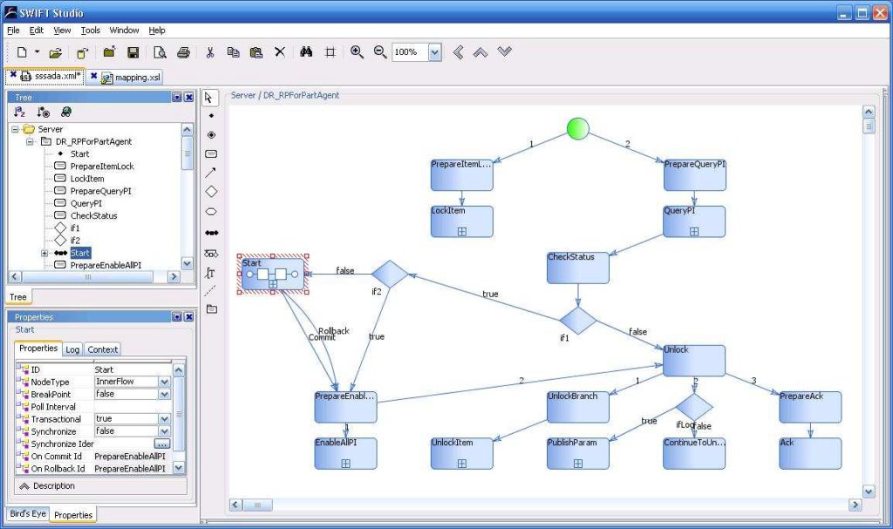Click the Paste clipboard toolbar icon

click(x=256, y=52)
